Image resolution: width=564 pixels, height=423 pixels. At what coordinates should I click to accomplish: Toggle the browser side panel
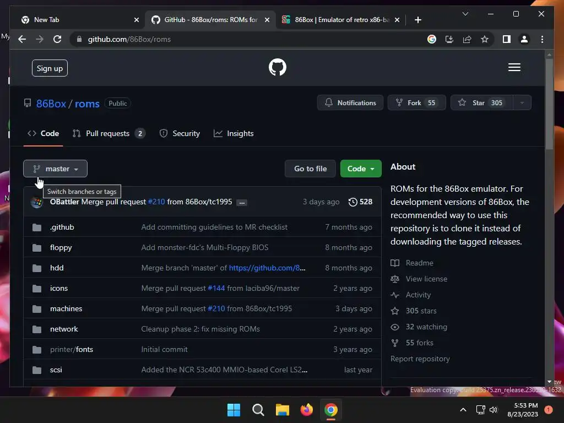[x=507, y=39]
